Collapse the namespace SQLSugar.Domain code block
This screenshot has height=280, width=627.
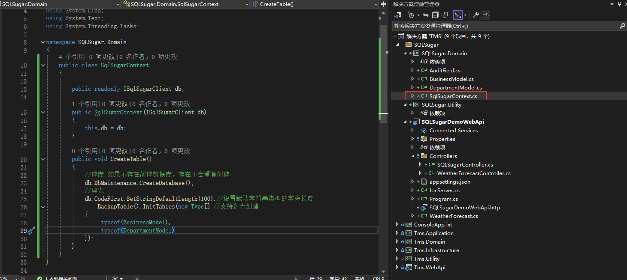[x=42, y=42]
